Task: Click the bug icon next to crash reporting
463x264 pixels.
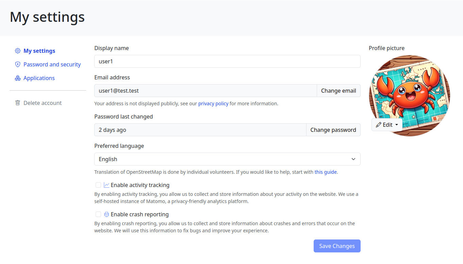Action: click(x=106, y=215)
